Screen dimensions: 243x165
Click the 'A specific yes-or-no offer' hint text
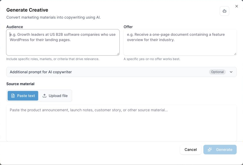(152, 59)
